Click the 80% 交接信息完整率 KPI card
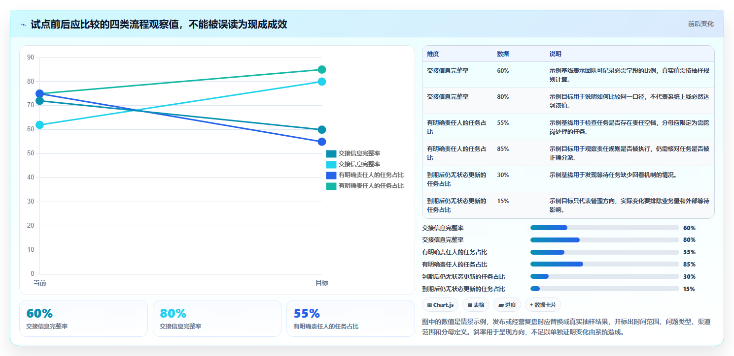Image resolution: width=734 pixels, height=356 pixels. [217, 318]
